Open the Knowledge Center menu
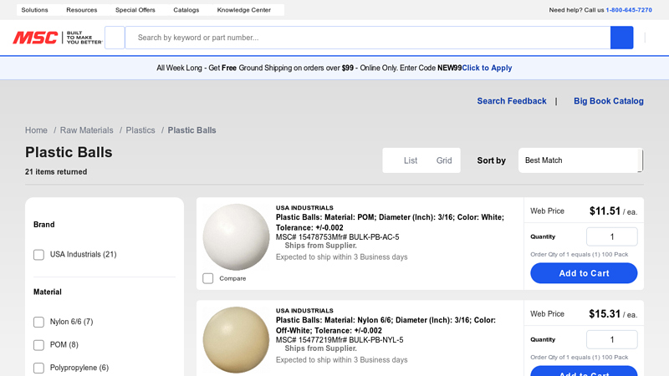Screen dimensions: 669x376 [243, 10]
